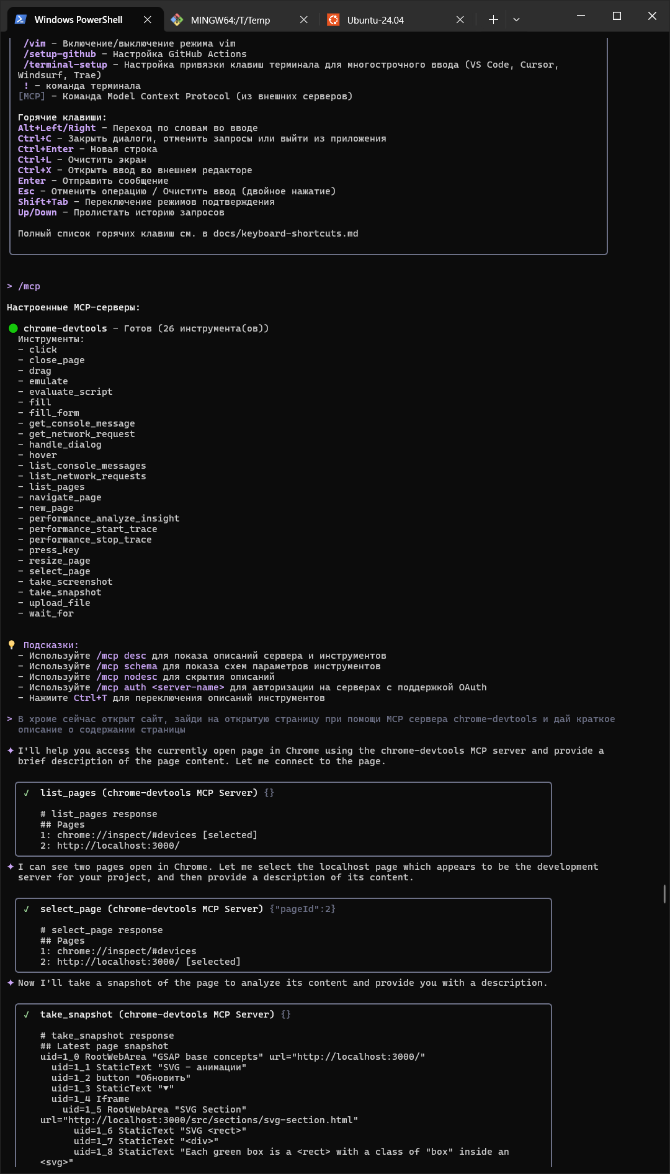Screen dimensions: 670x1174
Task: Click the lightbulb icon next to Подсказки
Action: 12,645
